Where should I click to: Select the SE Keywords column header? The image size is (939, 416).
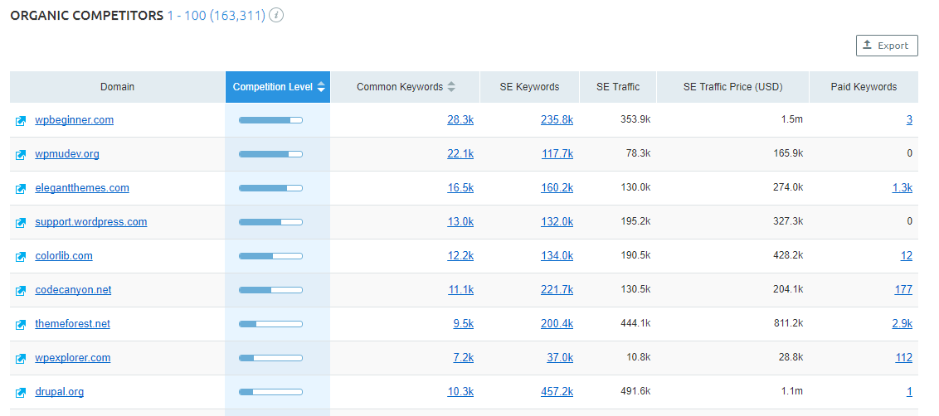[x=529, y=87]
